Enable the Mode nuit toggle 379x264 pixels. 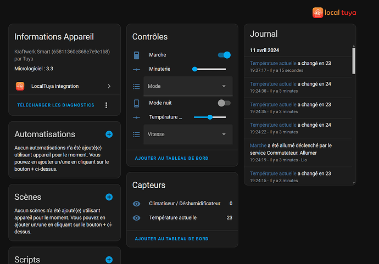click(224, 103)
